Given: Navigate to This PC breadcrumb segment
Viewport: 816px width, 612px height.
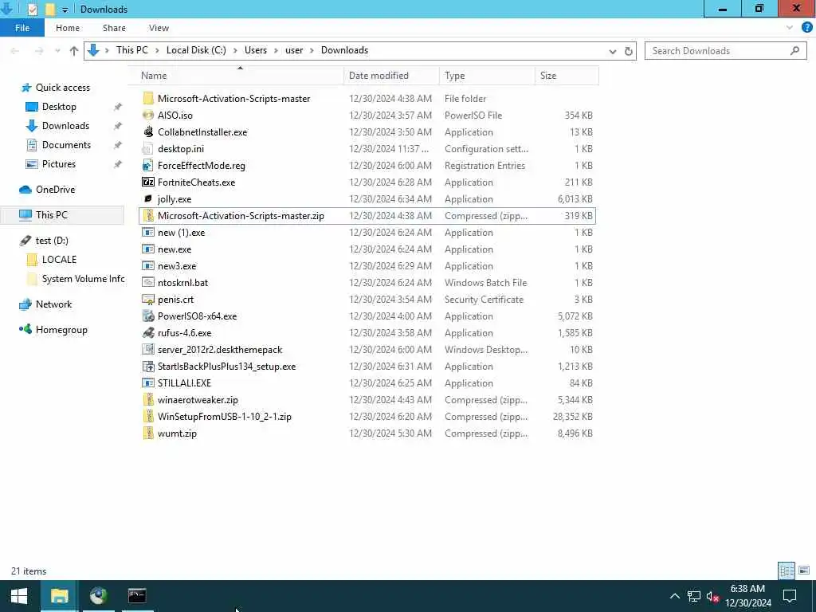Looking at the screenshot, I should (x=132, y=50).
